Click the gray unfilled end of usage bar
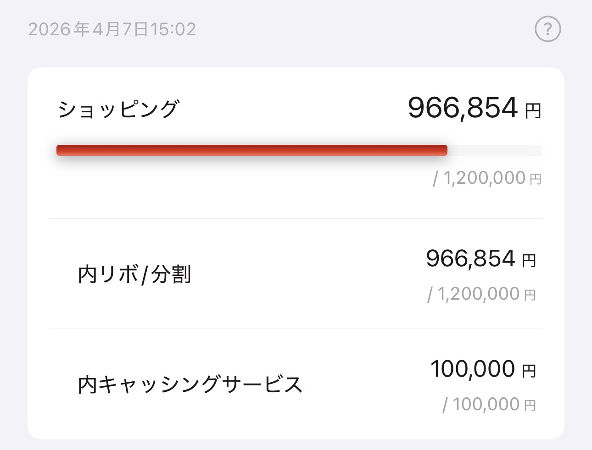Screen dimensions: 592x450 coord(496,150)
